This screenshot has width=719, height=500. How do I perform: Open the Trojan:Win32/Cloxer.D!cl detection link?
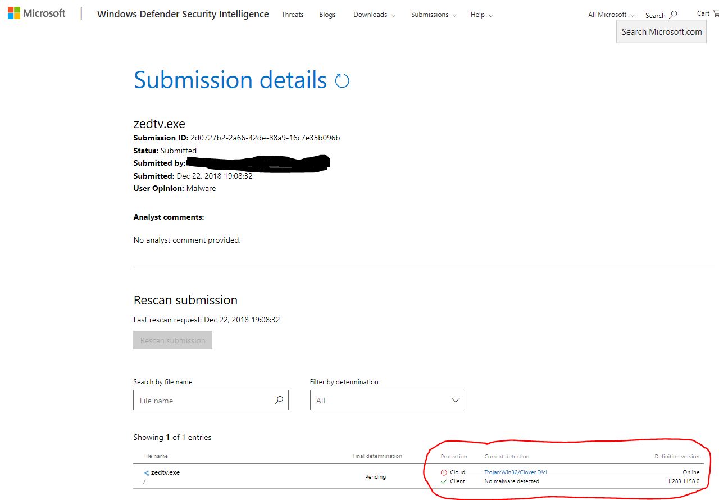(x=516, y=472)
